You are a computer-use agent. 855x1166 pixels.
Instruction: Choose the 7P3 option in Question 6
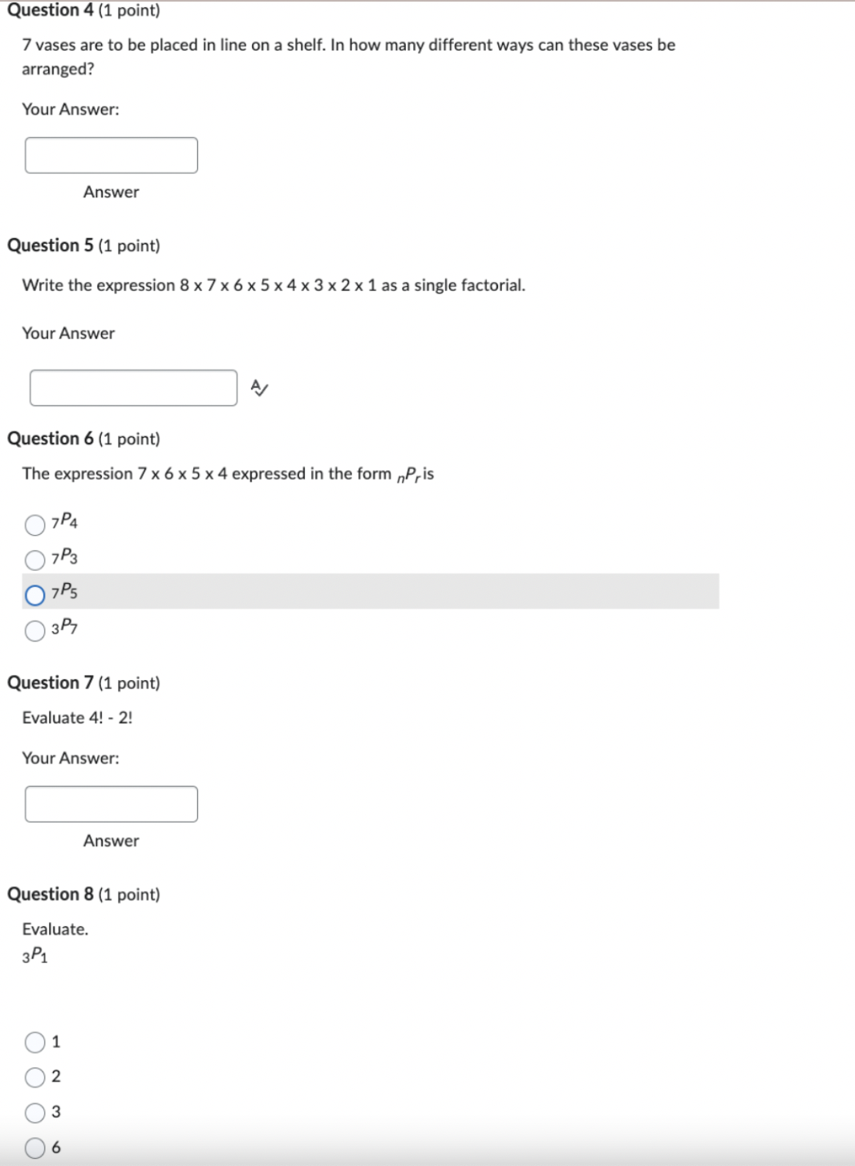pos(35,559)
